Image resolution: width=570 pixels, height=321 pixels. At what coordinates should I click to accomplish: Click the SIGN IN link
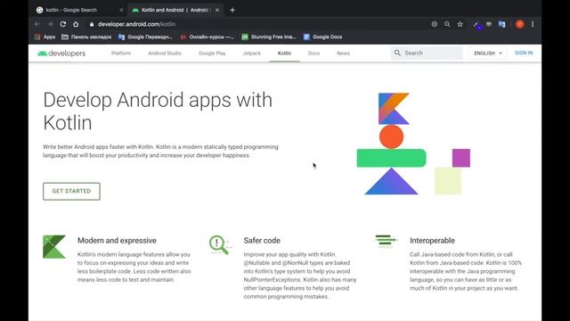[524, 53]
